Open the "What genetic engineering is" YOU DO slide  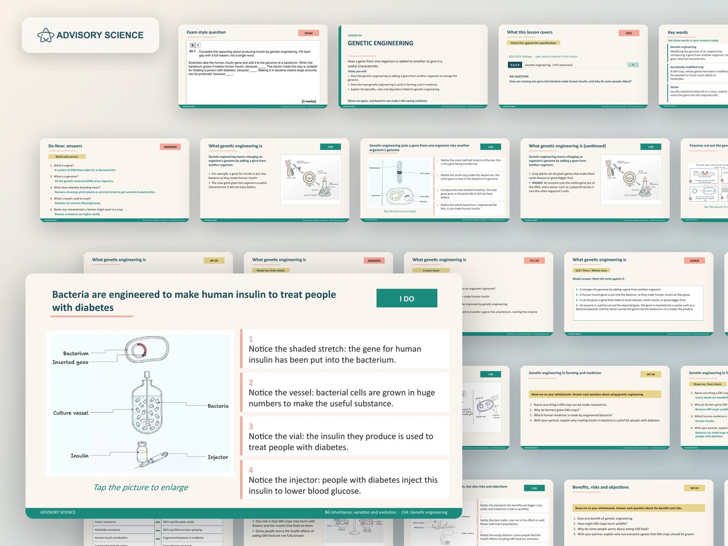click(x=508, y=294)
